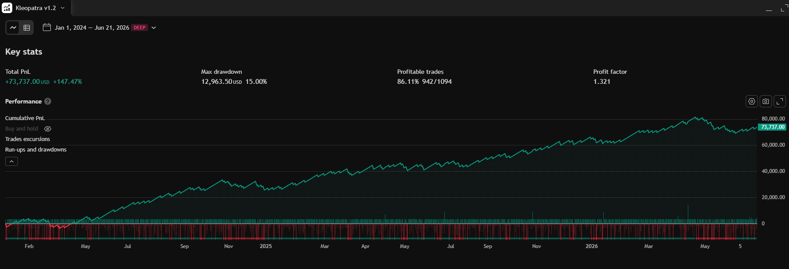Click the 40,000.00 axis label
789x269 pixels.
tap(773, 171)
